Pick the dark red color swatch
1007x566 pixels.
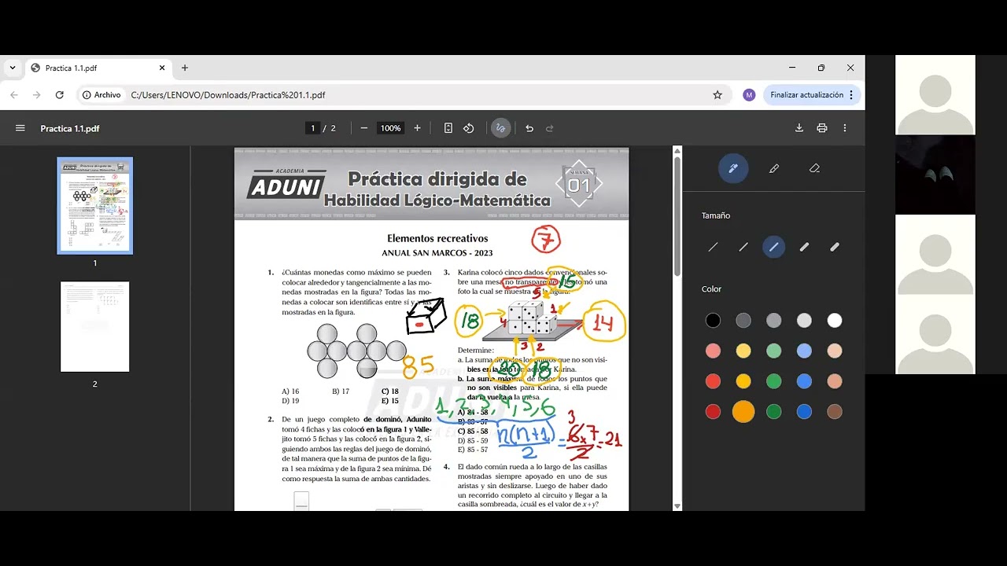click(713, 411)
